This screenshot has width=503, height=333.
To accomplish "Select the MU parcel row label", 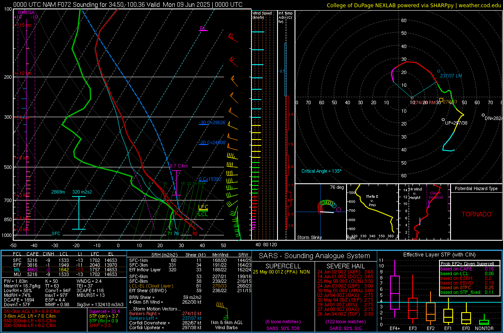I will [x=17, y=274].
